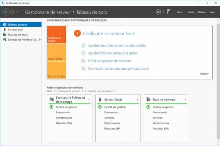Open the Nouveautés tile
Image resolution: width=220 pixels, height=146 pixels.
56,52
